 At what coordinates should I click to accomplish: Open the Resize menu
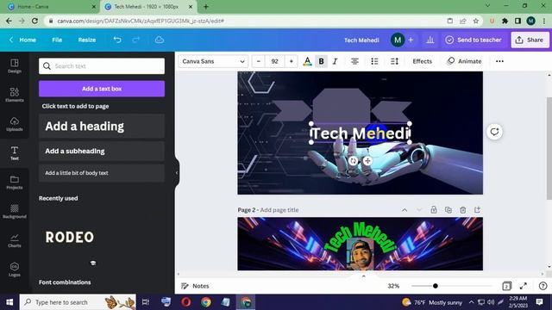click(x=87, y=40)
